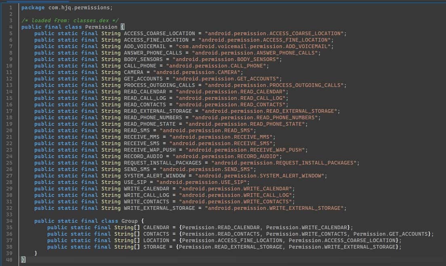The image size is (446, 266).
Task: Click the "android.permission.SYSTEM_ALERT_WINDOW" string on line 27
Action: coord(260,176)
